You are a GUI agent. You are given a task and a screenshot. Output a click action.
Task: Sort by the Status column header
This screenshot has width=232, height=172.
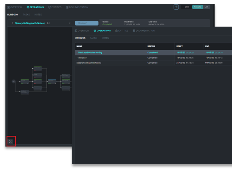point(151,46)
